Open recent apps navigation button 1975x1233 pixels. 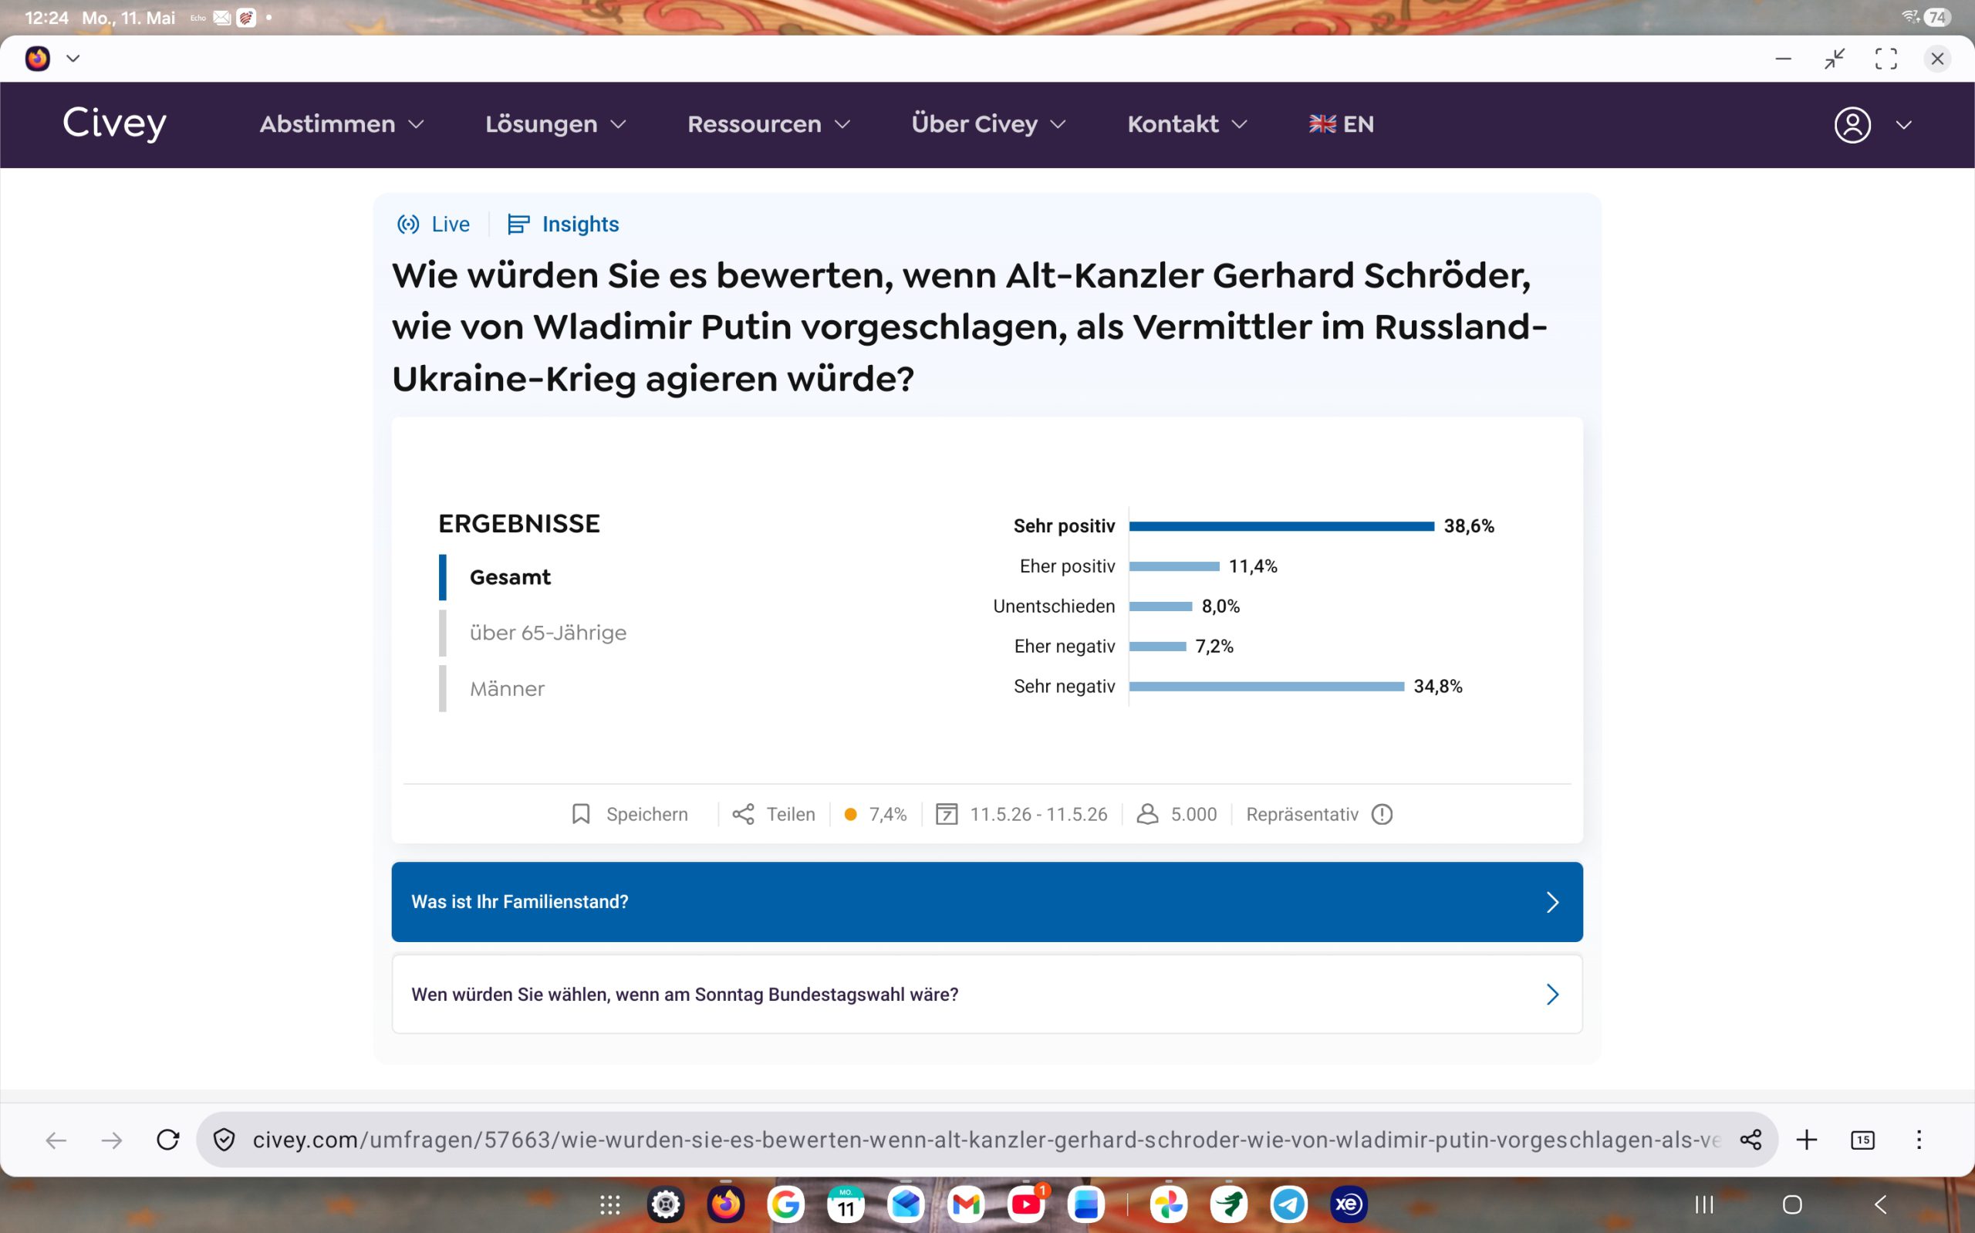(1703, 1204)
